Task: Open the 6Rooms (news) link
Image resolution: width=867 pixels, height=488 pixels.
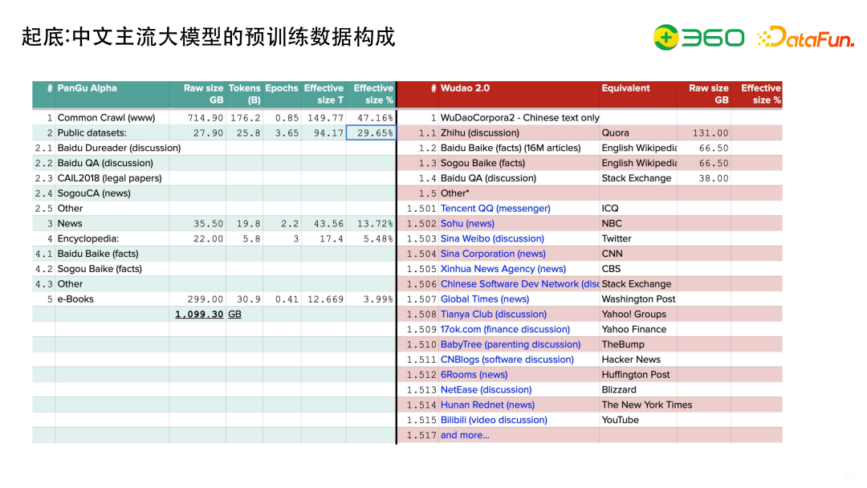Action: (x=474, y=375)
